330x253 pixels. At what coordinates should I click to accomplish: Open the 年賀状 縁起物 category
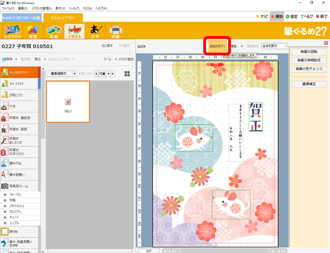point(19,118)
